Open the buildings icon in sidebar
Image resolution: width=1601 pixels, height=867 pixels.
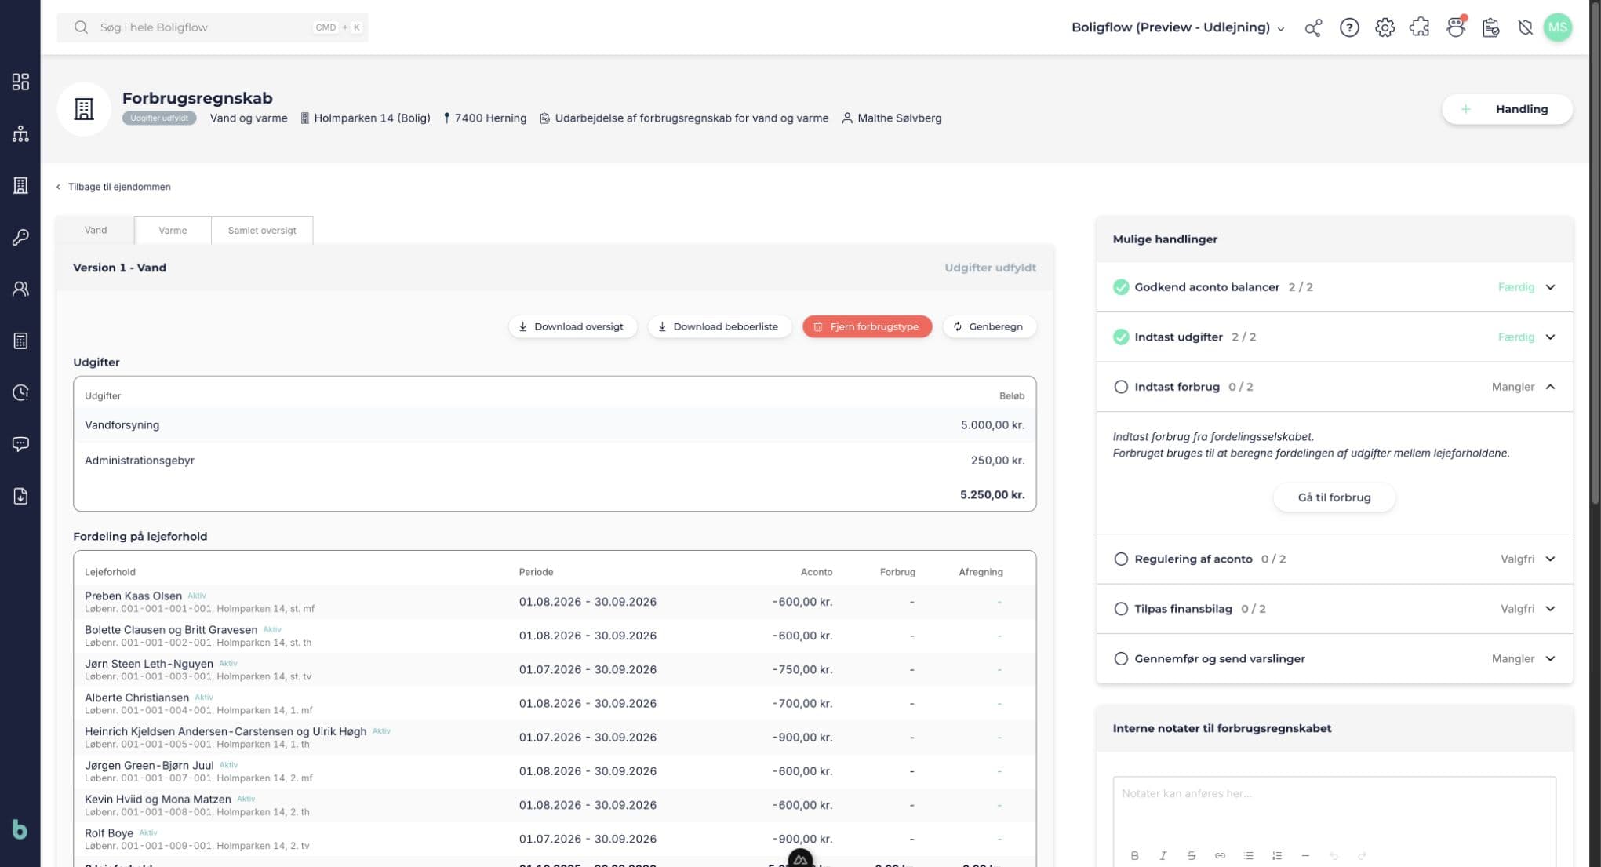20,185
